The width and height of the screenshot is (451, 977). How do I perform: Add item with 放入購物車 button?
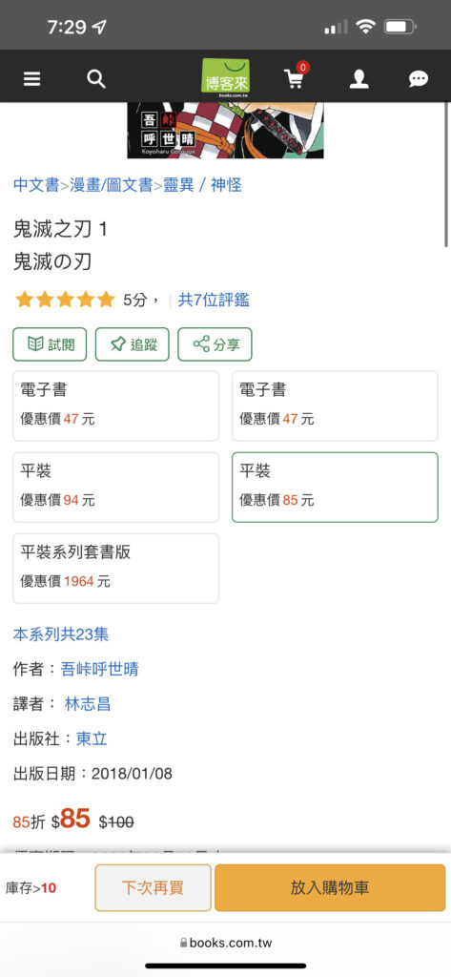click(x=330, y=888)
